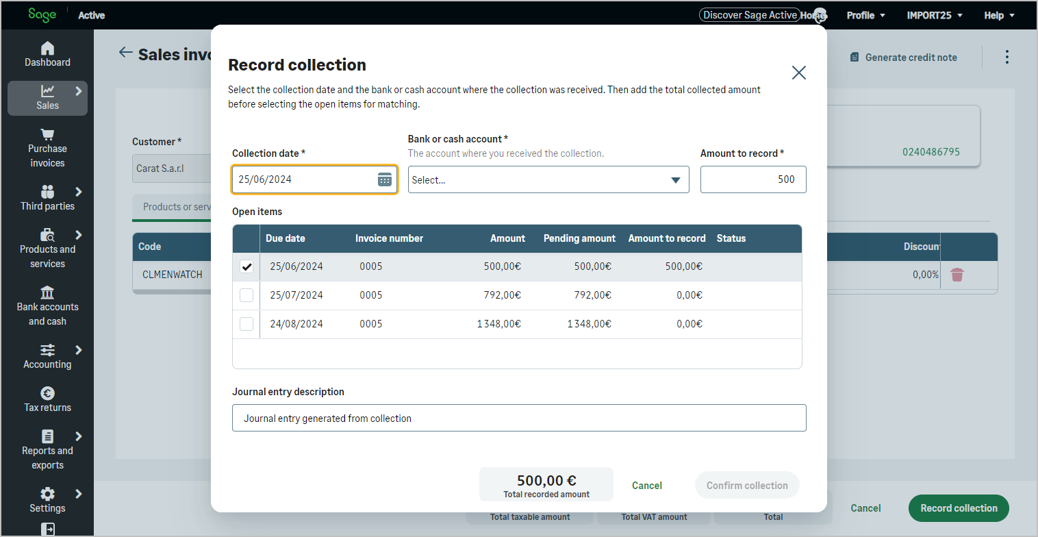Open Products and services icon
This screenshot has height=537, width=1038.
47,235
